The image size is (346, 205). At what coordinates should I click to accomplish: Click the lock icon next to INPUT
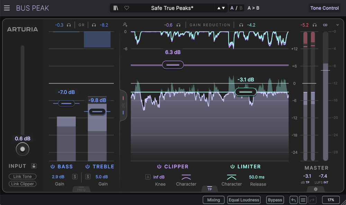[x=34, y=166]
